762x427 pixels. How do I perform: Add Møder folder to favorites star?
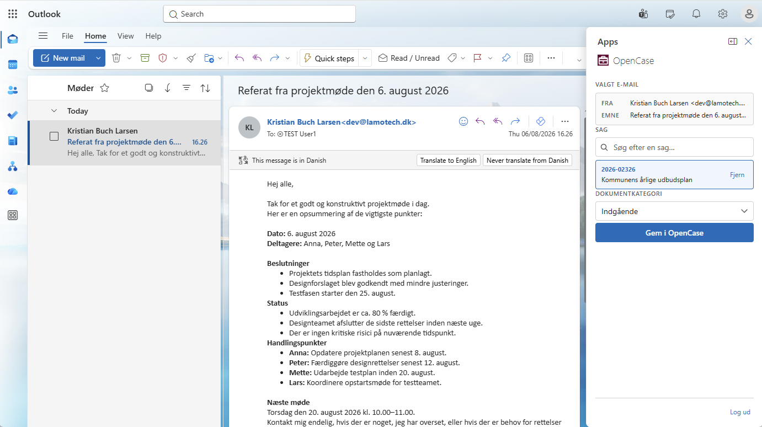coord(105,88)
